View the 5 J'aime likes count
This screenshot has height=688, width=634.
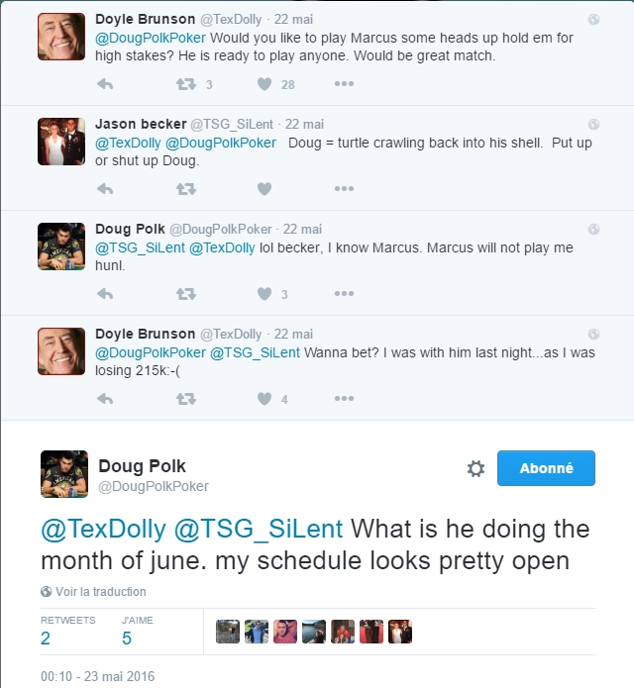(127, 639)
